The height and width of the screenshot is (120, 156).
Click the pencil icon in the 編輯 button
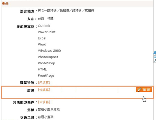pos(139,89)
